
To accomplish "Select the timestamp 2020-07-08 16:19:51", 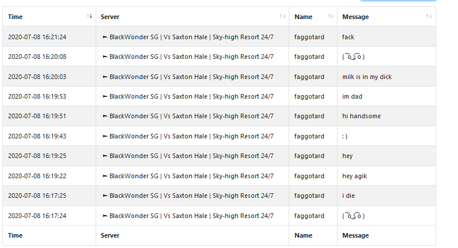I will pyautogui.click(x=37, y=116).
